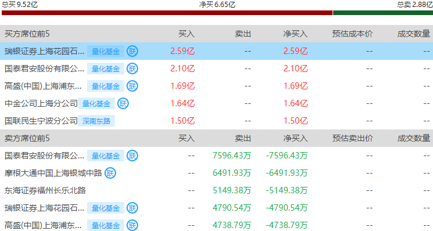Click sell amount 4738.79万

tap(232, 225)
